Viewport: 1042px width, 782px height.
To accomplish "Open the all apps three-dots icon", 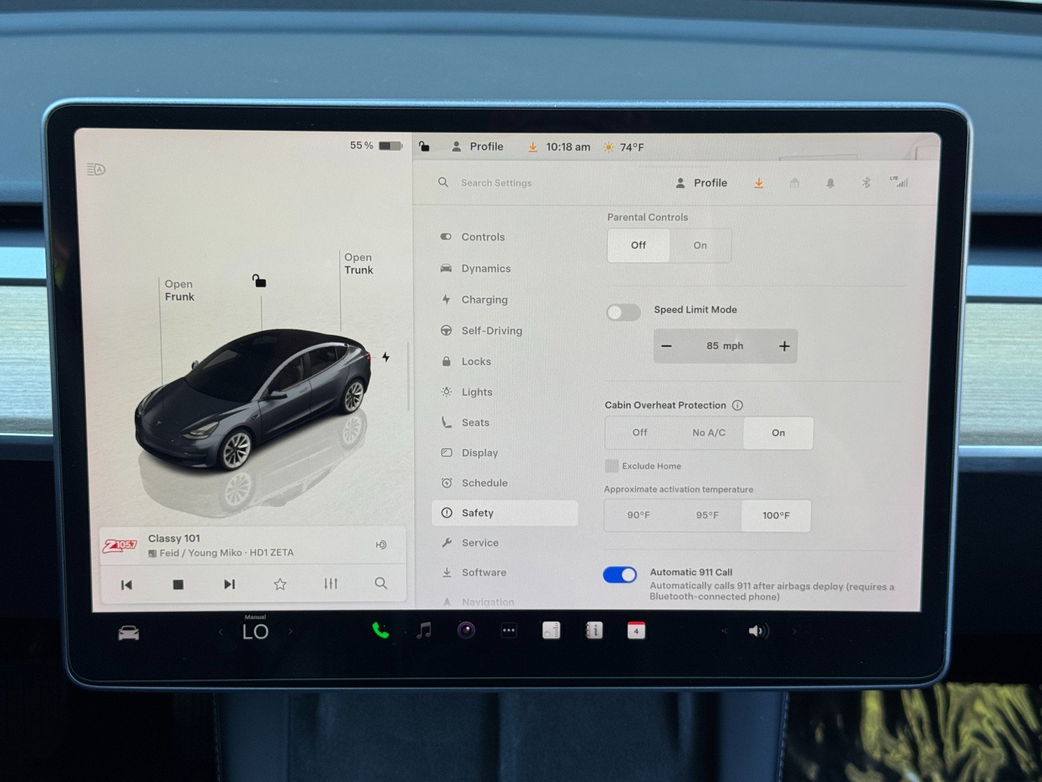I will [509, 630].
